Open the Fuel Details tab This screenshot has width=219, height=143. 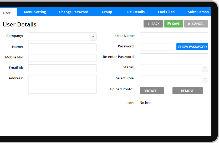[x=135, y=12]
